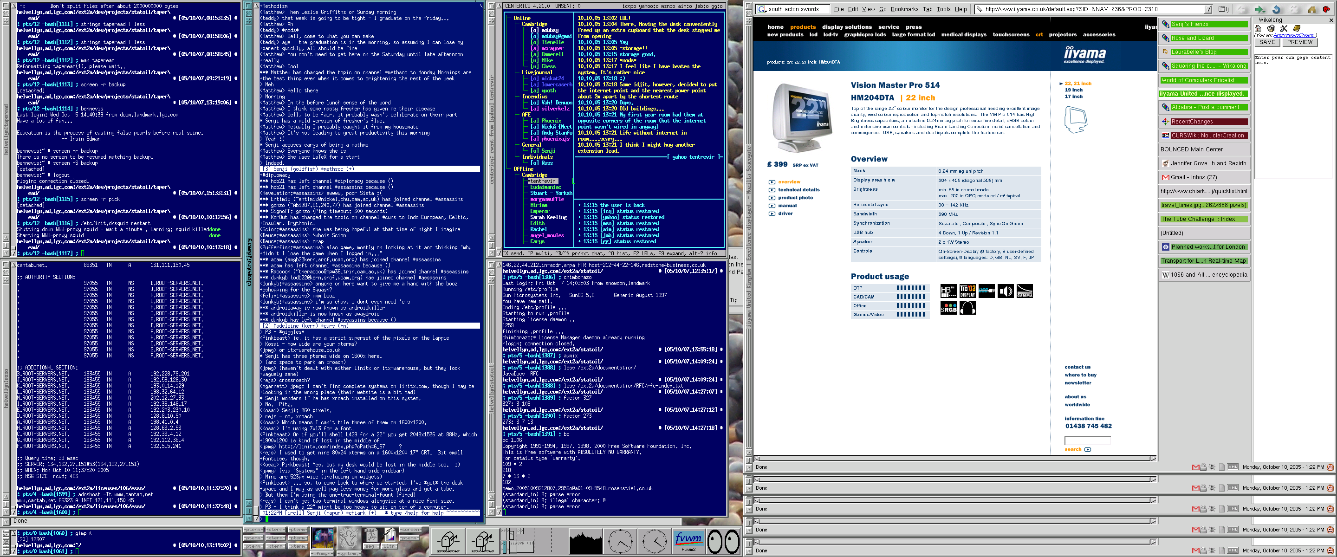The height and width of the screenshot is (557, 1337).
Task: Click the Wikalong SAVE button
Action: 1266,43
